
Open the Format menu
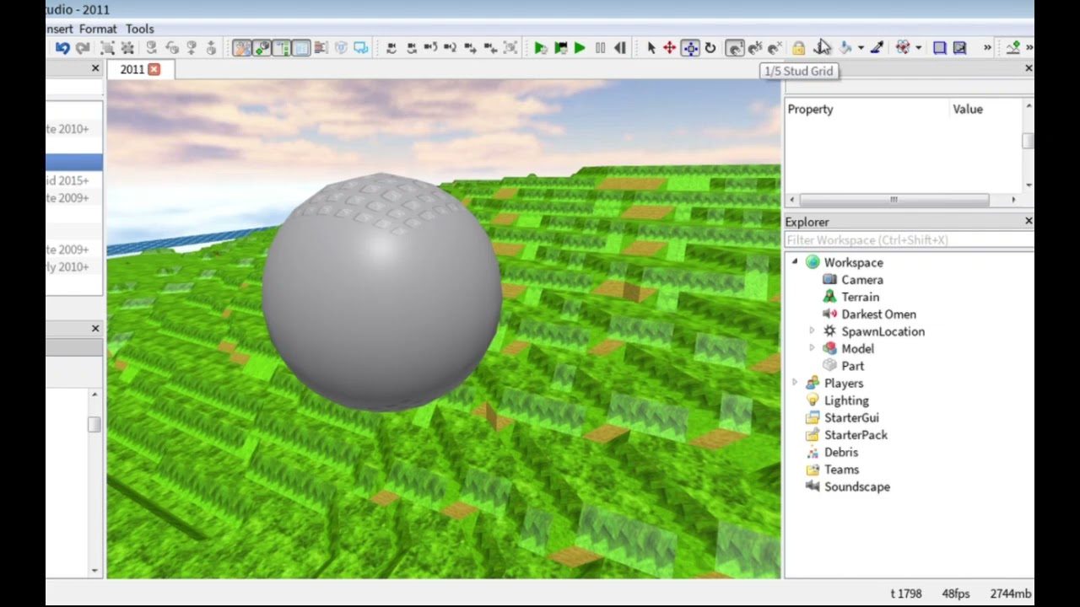(x=98, y=29)
